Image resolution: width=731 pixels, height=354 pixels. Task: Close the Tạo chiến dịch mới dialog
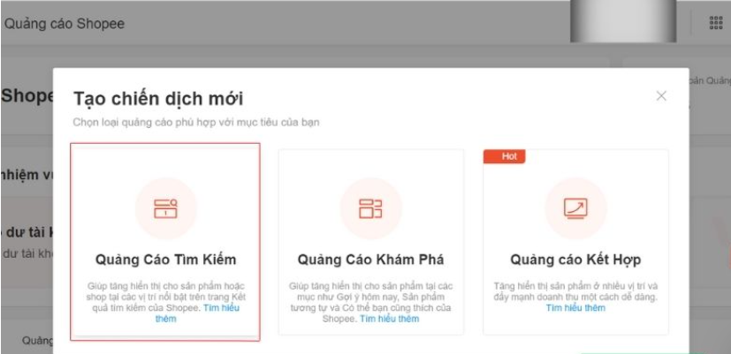click(661, 96)
